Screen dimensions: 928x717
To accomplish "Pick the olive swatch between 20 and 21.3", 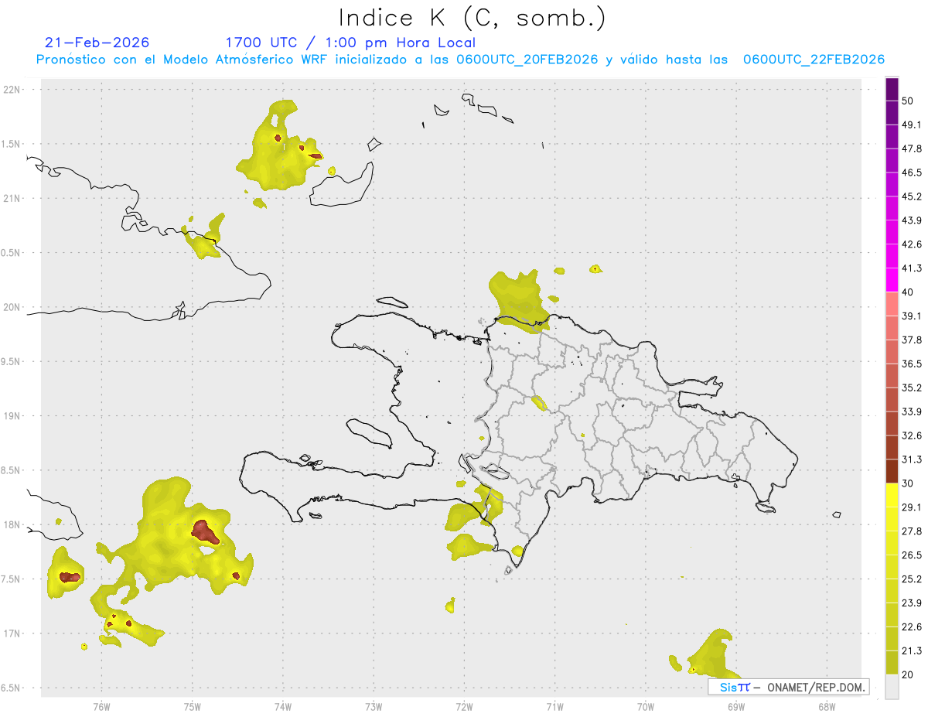I will point(892,664).
